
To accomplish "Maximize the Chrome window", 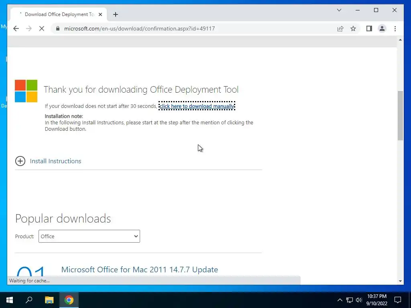I will tap(376, 10).
